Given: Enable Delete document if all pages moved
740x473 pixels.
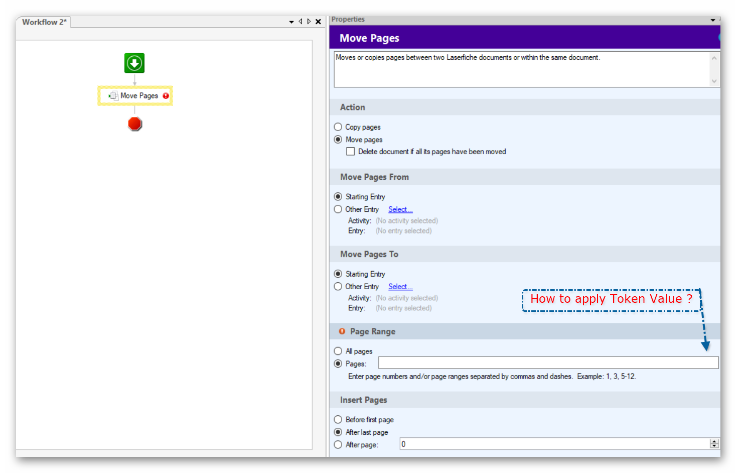Looking at the screenshot, I should pos(351,152).
